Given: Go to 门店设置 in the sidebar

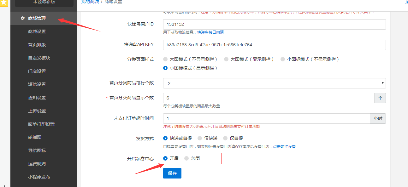Looking at the screenshot, I should 37,71.
